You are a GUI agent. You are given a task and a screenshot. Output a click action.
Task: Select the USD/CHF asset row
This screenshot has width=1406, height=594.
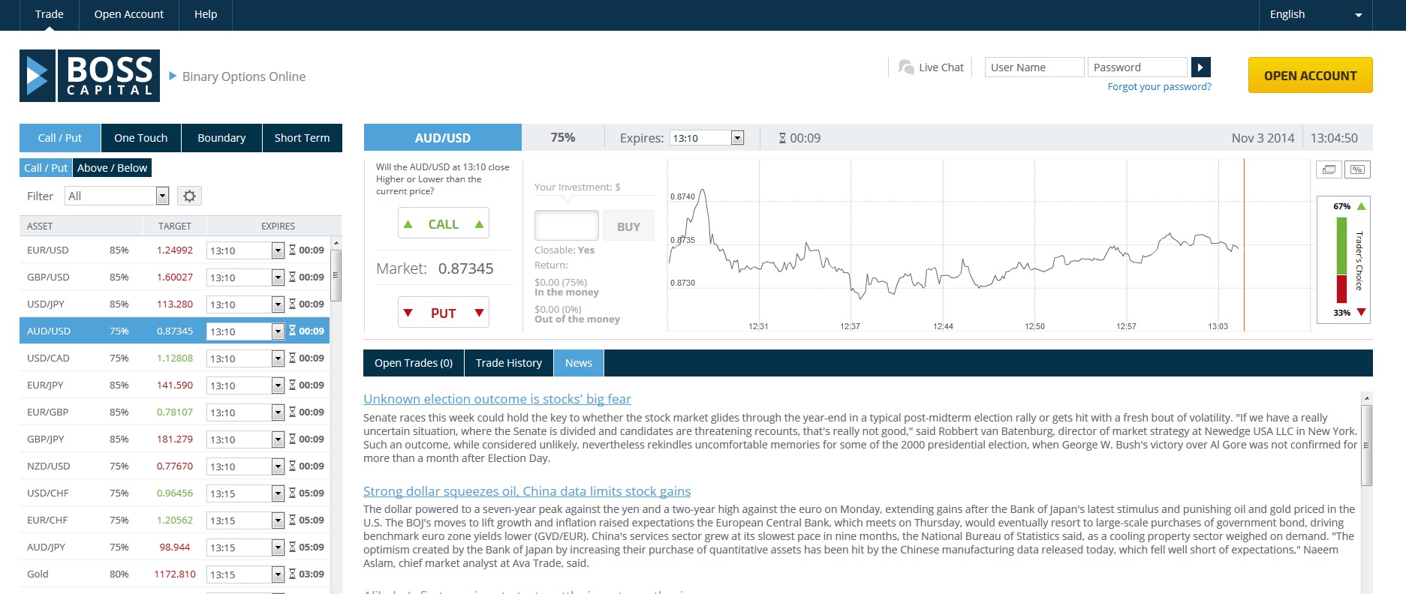click(174, 493)
